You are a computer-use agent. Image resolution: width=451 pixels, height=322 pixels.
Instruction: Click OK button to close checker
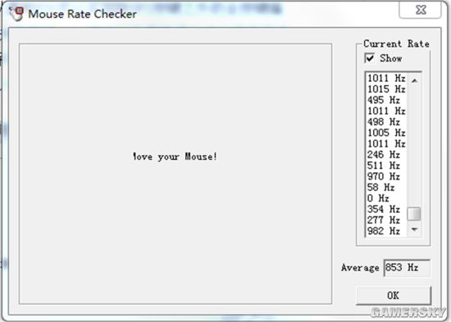[x=394, y=295]
